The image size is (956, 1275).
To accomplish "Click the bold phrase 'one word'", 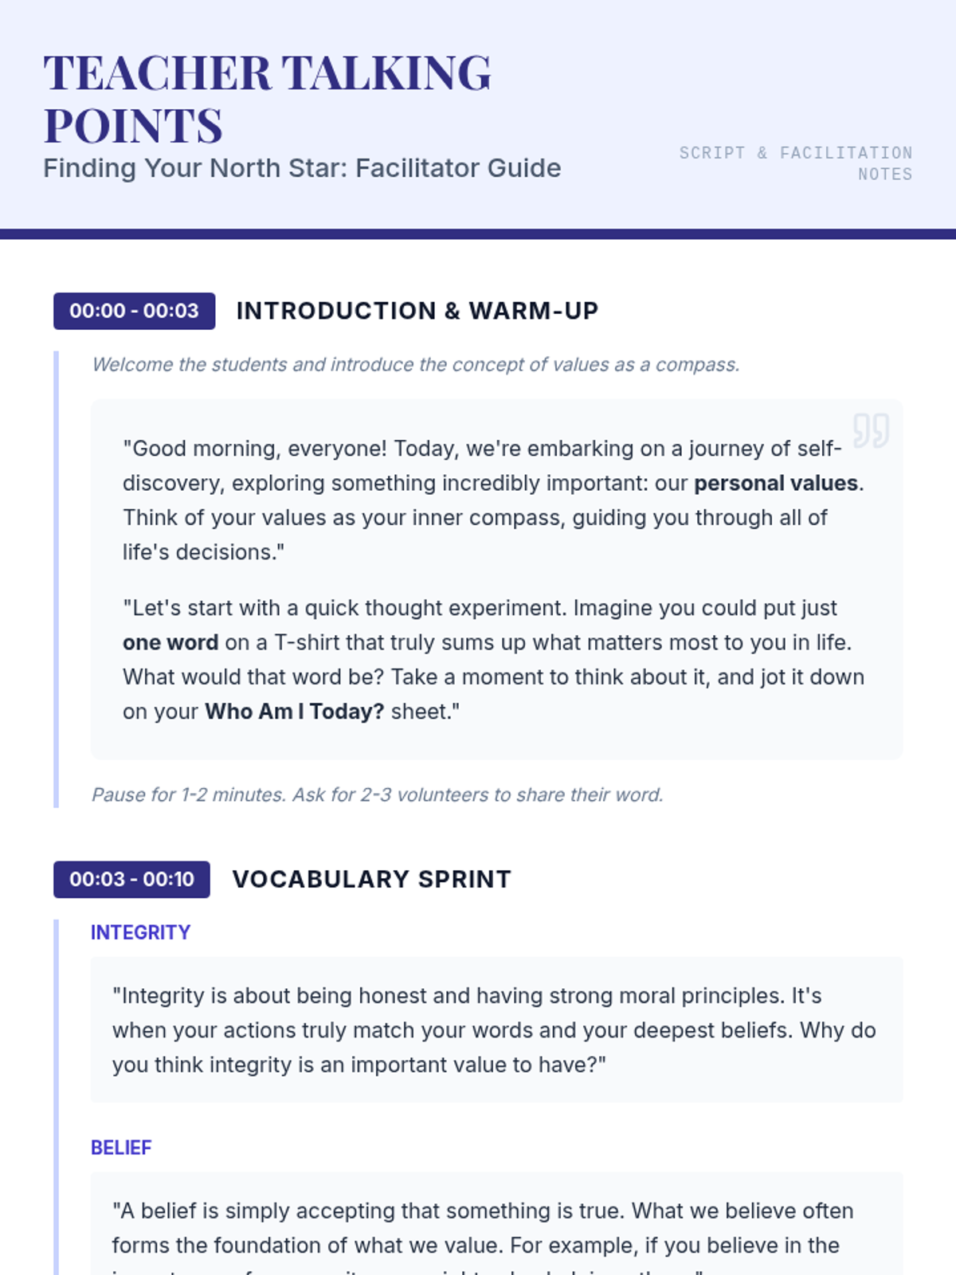I will [170, 642].
